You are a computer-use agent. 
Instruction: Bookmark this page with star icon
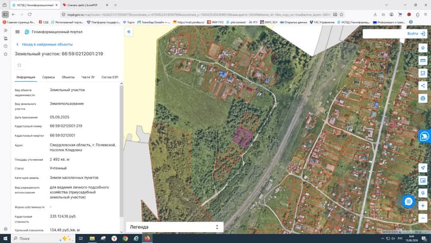341,14
